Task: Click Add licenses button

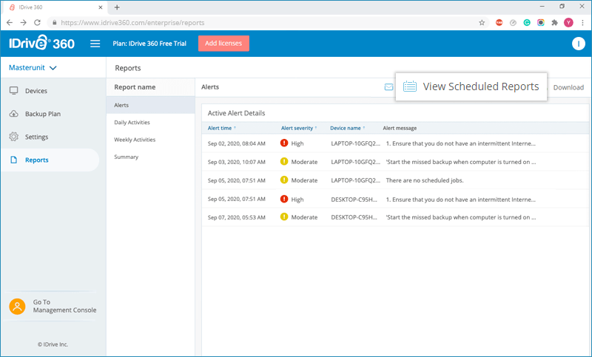Action: [x=223, y=44]
